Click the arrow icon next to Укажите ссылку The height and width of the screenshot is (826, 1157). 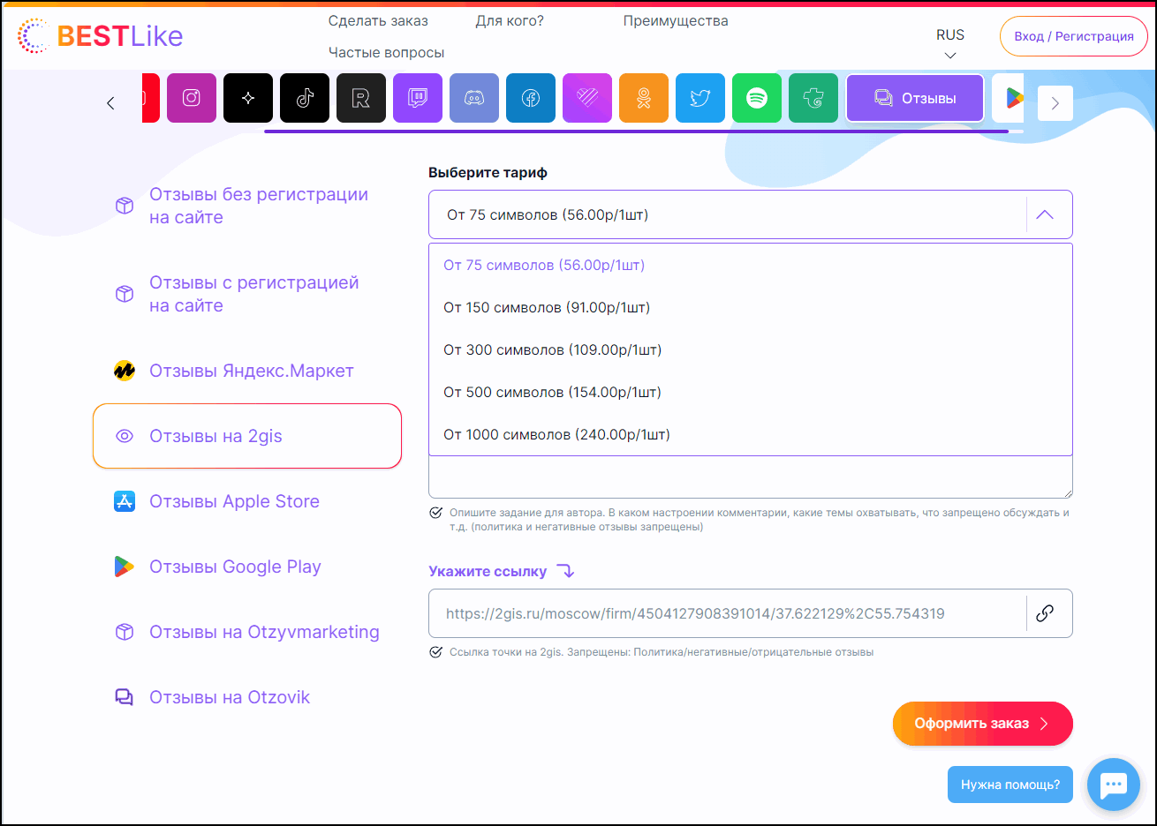tap(565, 571)
